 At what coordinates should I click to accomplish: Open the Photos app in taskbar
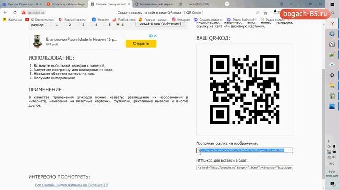(x=332, y=106)
